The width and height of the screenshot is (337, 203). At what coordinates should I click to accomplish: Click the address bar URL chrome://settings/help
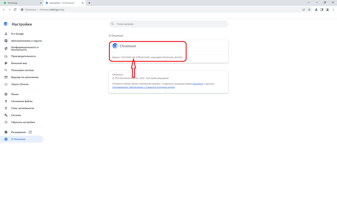pos(52,10)
